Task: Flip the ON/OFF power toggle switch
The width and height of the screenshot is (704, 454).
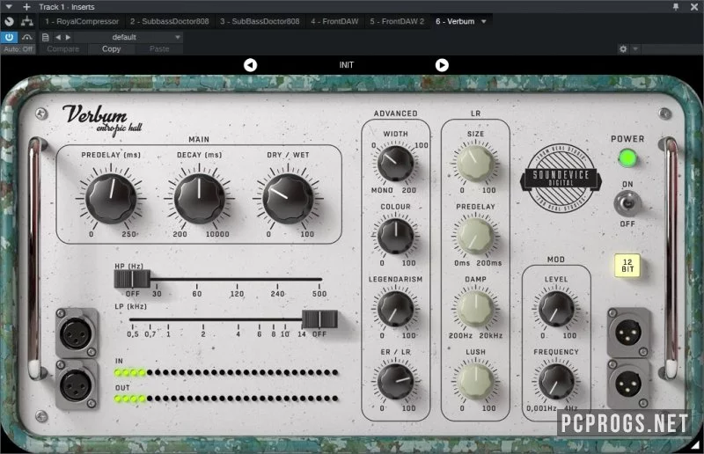Action: click(x=627, y=203)
